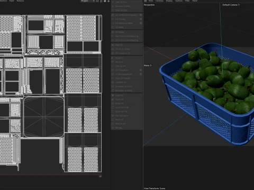This screenshot has height=190, width=254.
Task: Click the Default Camera label in viewport
Action: (230, 5)
